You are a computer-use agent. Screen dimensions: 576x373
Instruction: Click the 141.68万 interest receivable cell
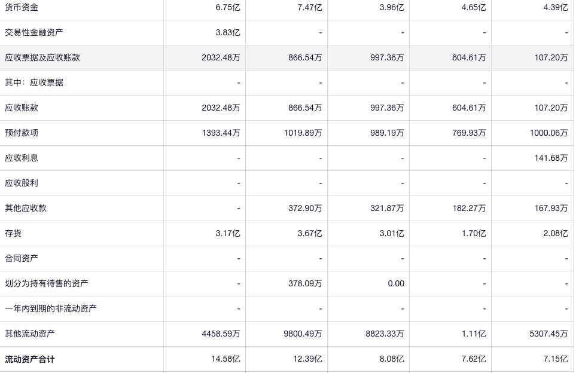click(551, 158)
